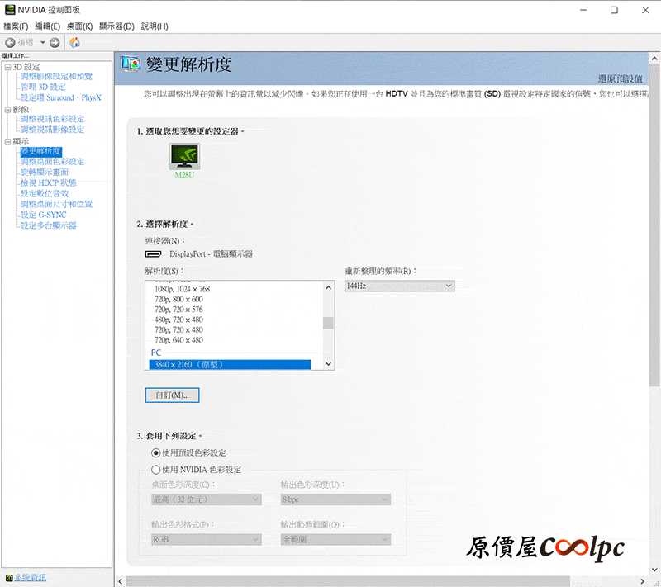Select resolution 720p, 800 × 600

tap(178, 299)
